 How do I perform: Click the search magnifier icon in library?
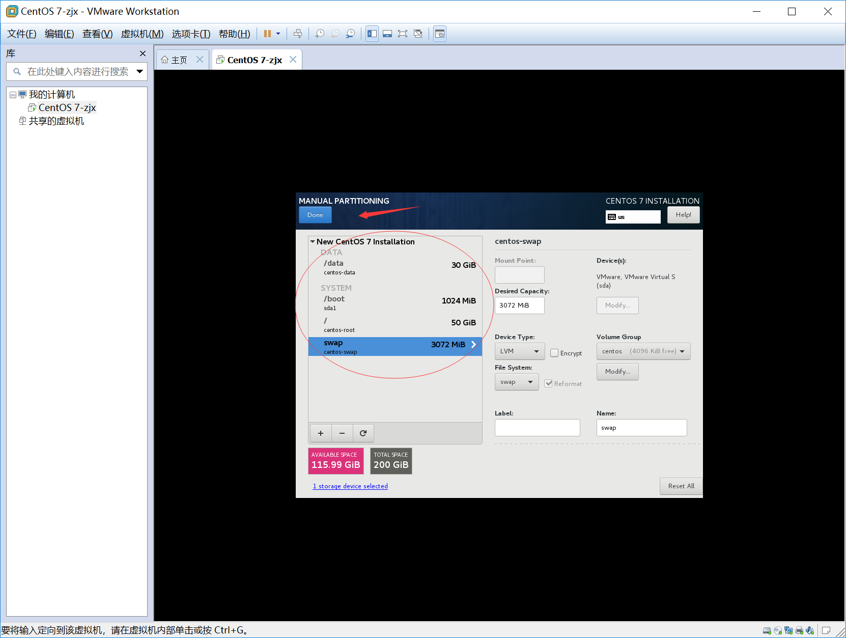click(17, 72)
